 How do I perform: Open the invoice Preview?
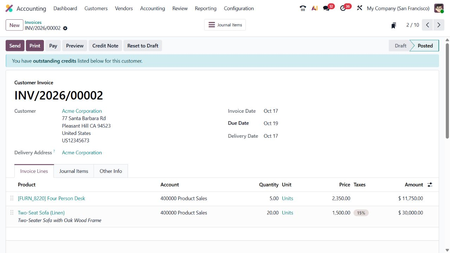75,46
